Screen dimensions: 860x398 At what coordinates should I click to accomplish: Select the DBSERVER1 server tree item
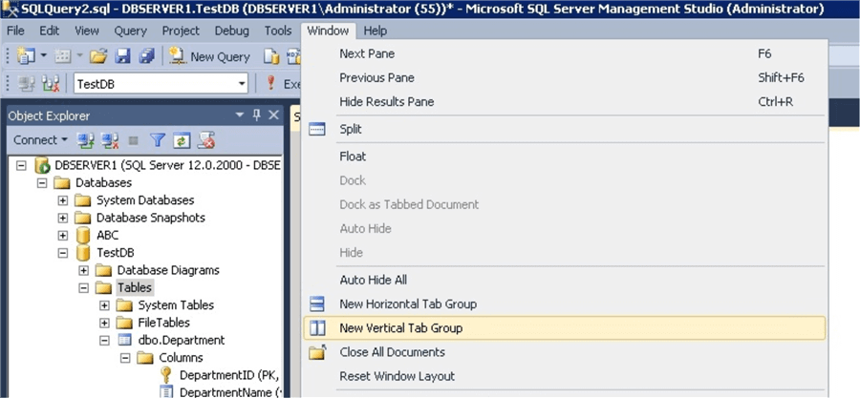[x=168, y=165]
